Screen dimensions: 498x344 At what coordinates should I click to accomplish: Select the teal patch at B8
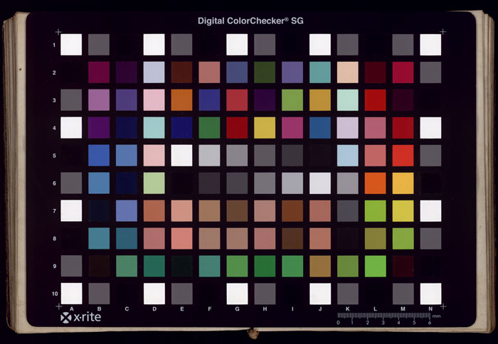pos(99,238)
